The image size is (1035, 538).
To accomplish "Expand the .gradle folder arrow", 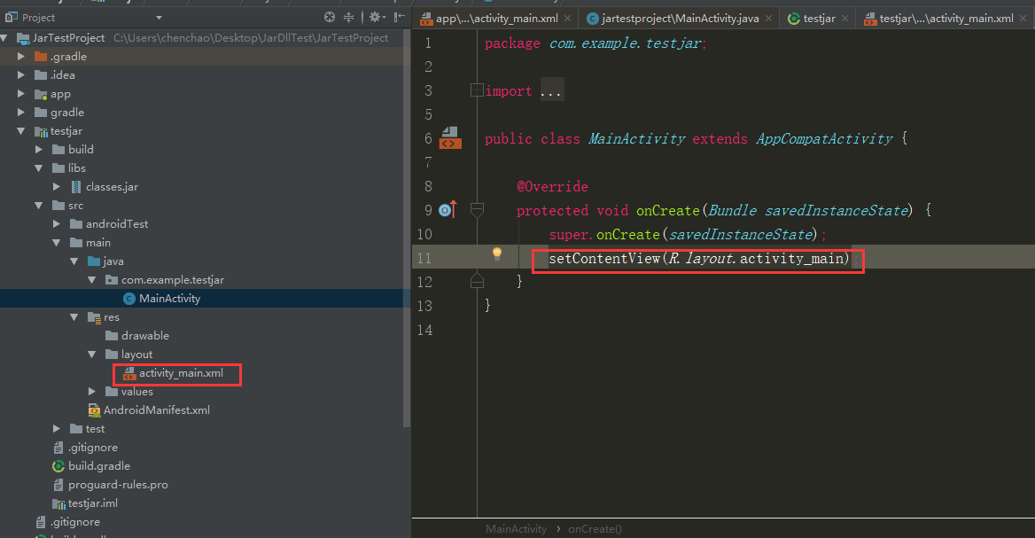I will (x=21, y=57).
